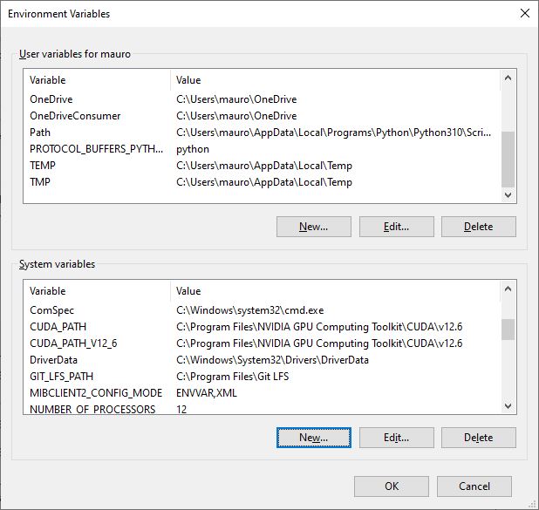
Task: Select the user Path variable
Action: [262, 133]
